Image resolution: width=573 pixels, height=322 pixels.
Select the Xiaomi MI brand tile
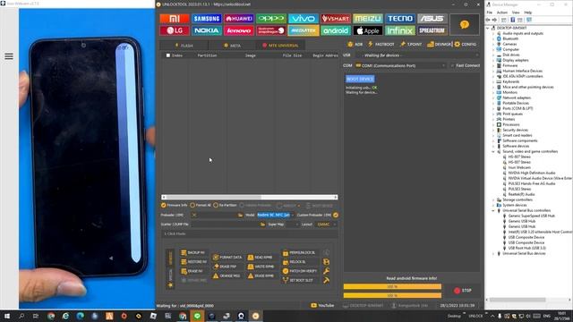[x=175, y=18]
